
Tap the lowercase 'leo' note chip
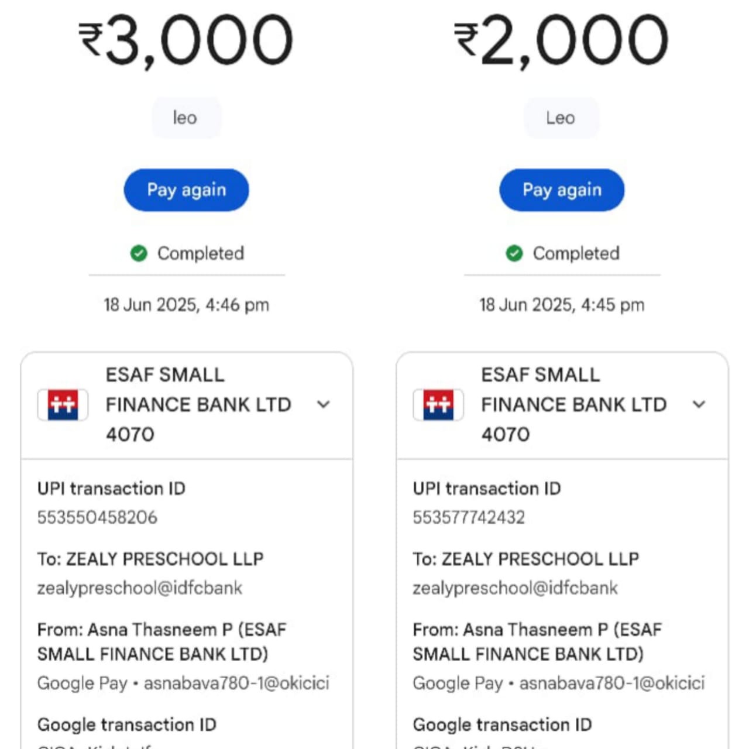[186, 118]
